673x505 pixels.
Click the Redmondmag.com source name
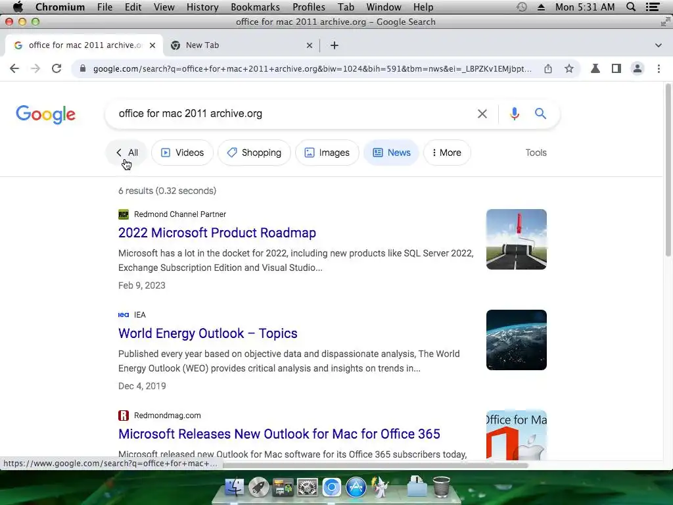coord(168,416)
